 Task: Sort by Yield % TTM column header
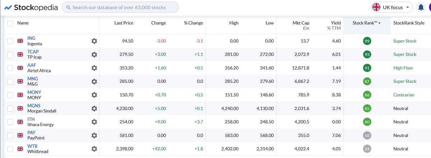(x=334, y=25)
